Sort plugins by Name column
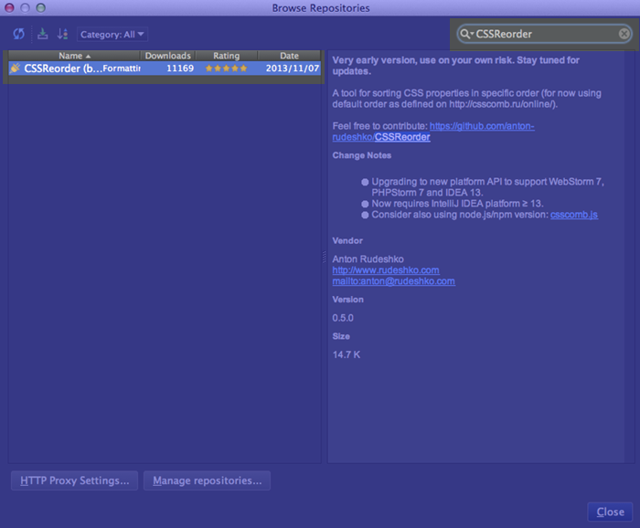This screenshot has width=640, height=528. [74, 56]
